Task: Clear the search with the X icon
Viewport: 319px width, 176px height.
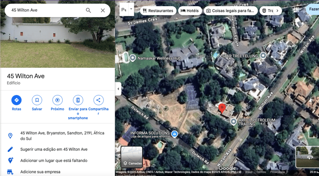Action: pyautogui.click(x=103, y=10)
